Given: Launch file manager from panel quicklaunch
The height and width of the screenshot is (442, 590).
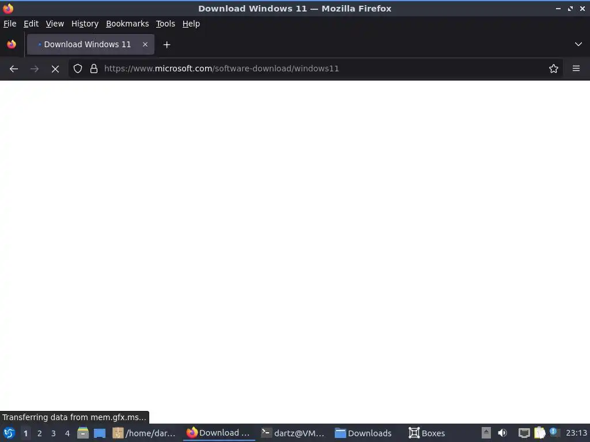Looking at the screenshot, I should click(83, 433).
